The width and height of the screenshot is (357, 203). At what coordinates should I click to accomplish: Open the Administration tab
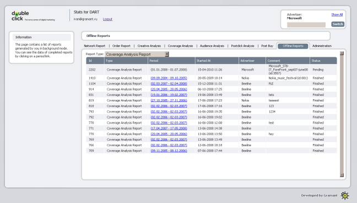click(x=322, y=46)
